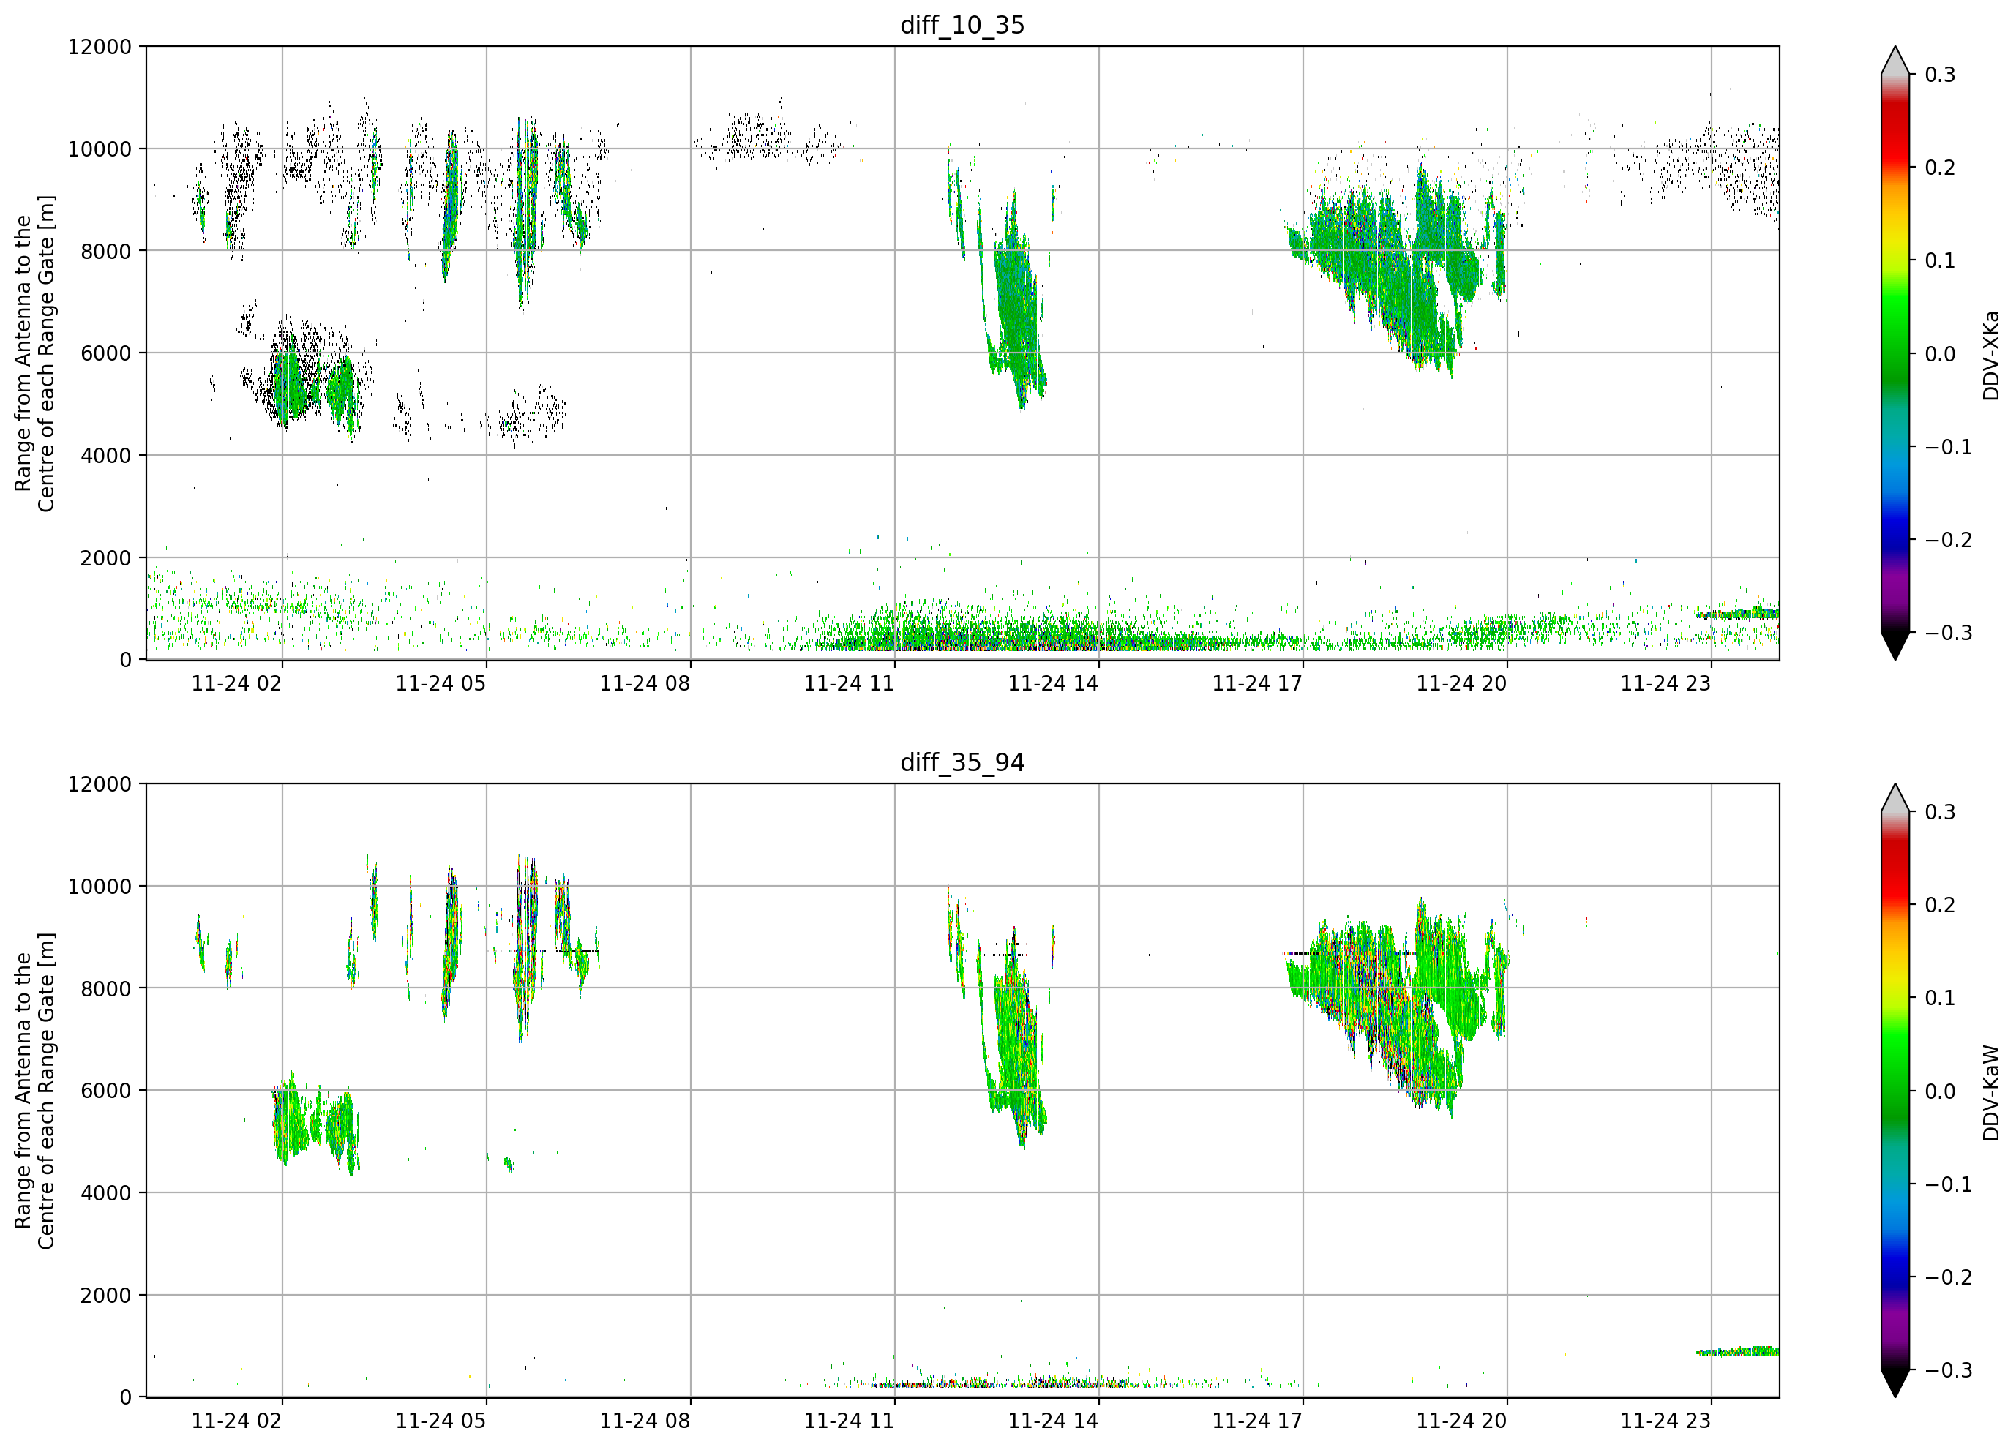Click bottom plot's 12000 range tick label
The height and width of the screenshot is (1447, 2016).
click(x=100, y=785)
